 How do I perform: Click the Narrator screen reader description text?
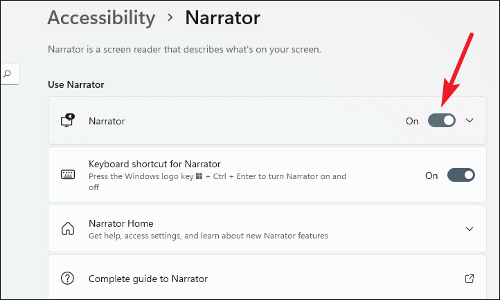point(184,50)
